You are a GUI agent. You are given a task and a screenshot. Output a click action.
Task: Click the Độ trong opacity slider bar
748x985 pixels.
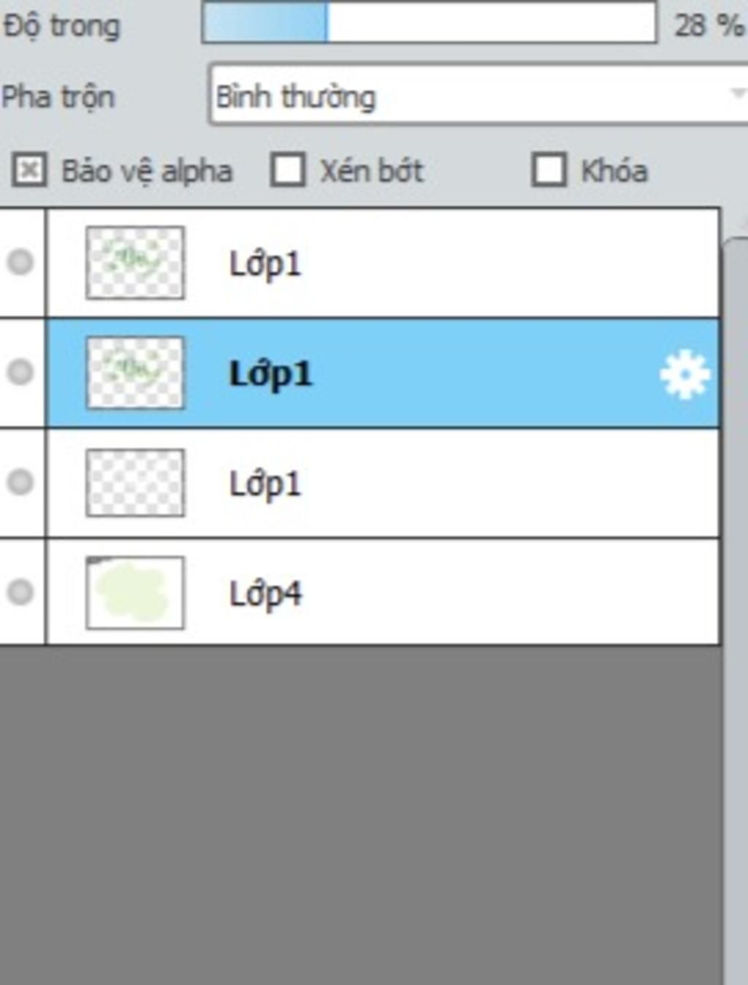pyautogui.click(x=429, y=23)
